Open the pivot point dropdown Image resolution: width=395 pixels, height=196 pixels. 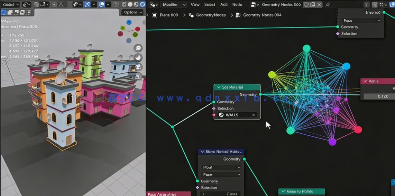tap(26, 4)
